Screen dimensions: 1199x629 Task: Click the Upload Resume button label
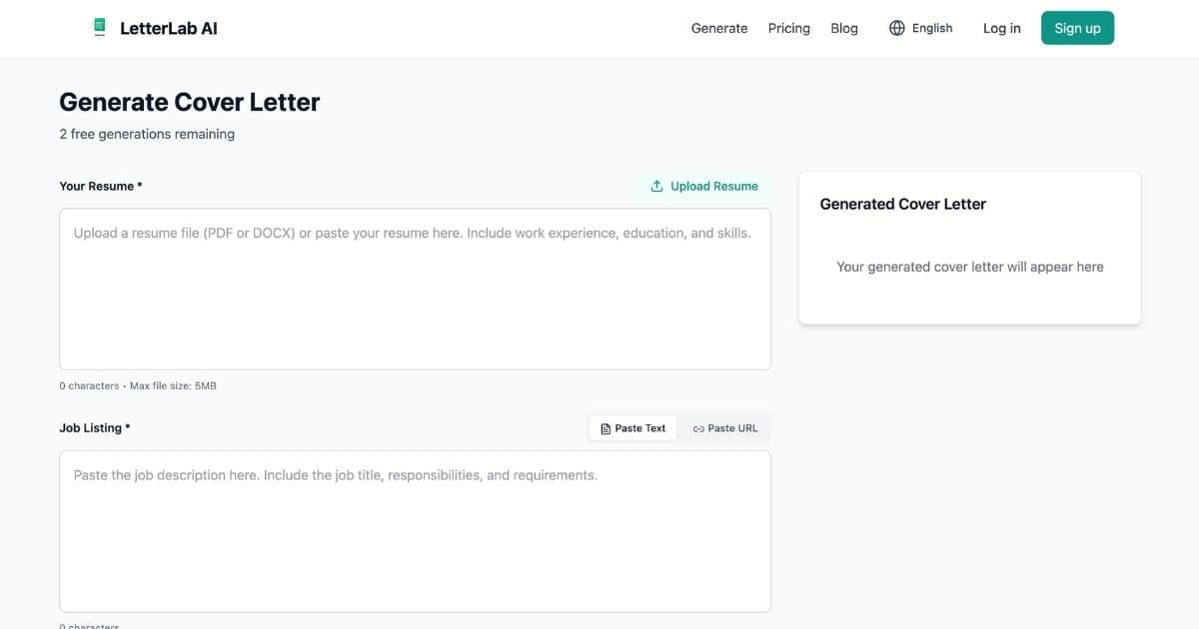(x=713, y=186)
